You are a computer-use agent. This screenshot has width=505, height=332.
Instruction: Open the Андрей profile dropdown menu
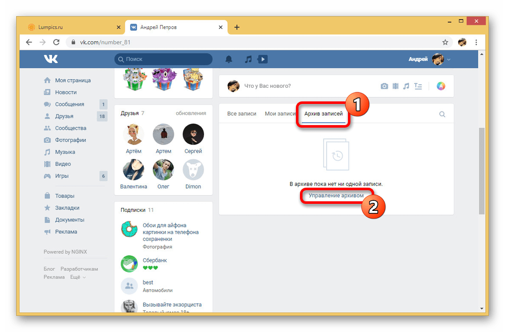click(429, 59)
